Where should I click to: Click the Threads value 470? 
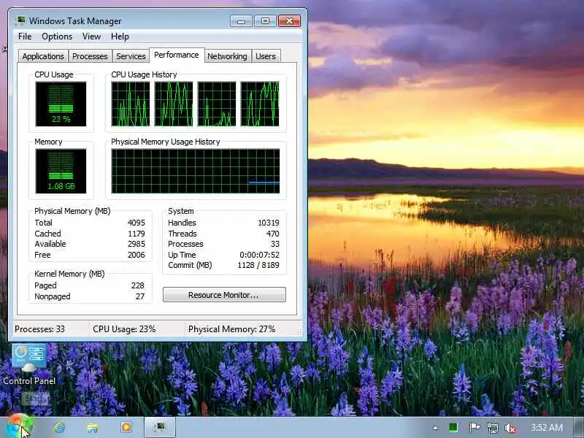point(272,234)
